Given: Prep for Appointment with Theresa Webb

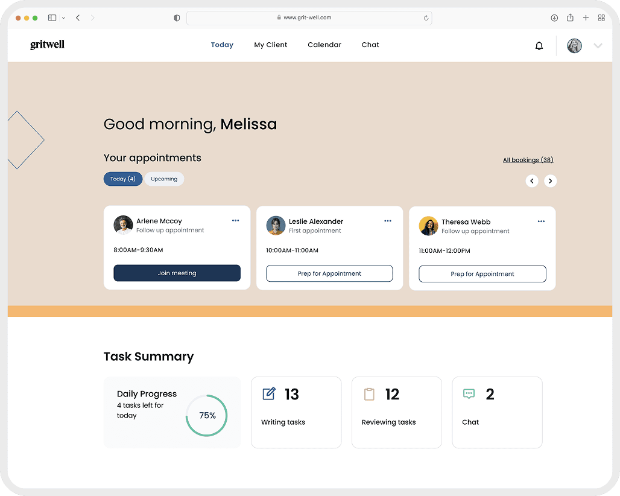Looking at the screenshot, I should click(482, 274).
